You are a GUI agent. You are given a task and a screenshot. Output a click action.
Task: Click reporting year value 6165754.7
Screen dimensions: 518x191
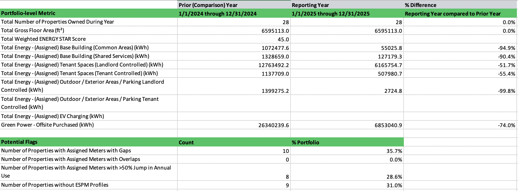point(347,65)
